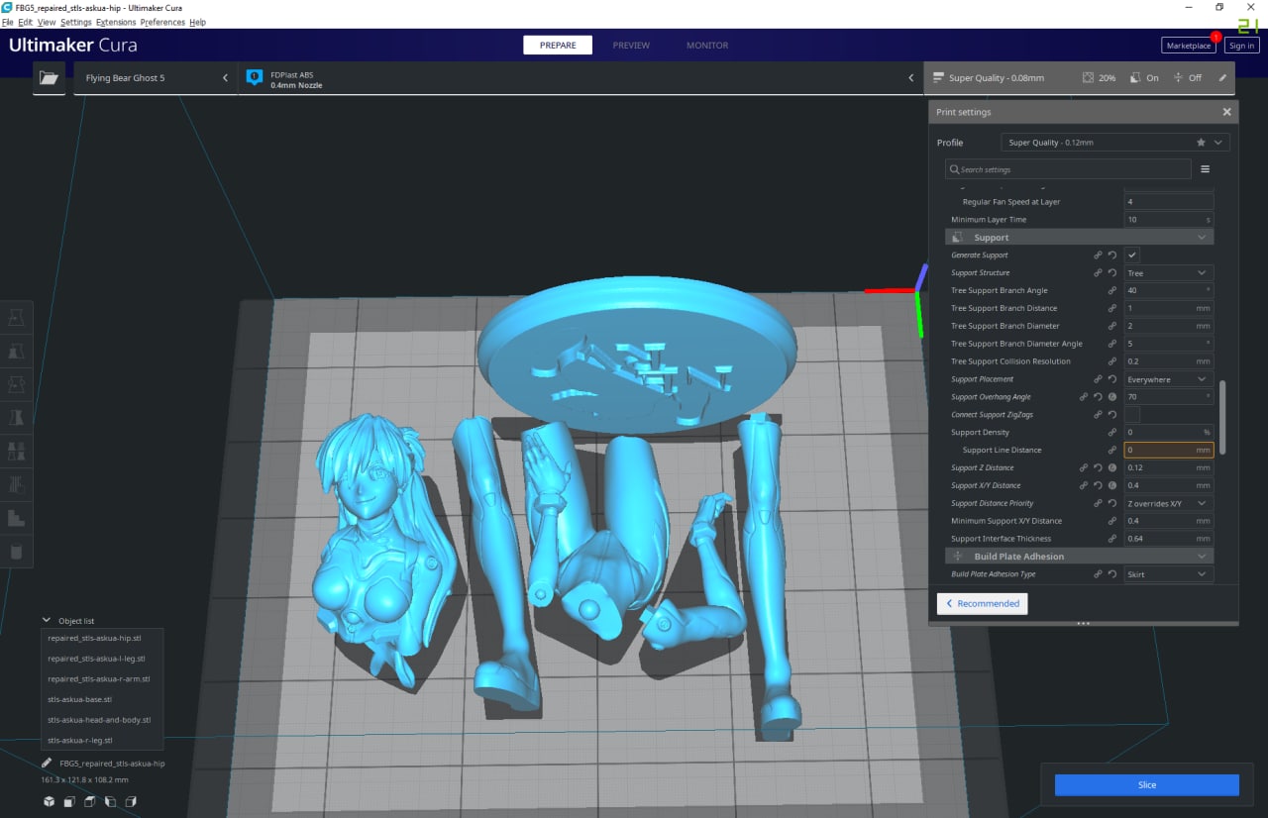Select the Rotate tool in left toolbar
Screen dimensions: 1268x818
click(17, 384)
